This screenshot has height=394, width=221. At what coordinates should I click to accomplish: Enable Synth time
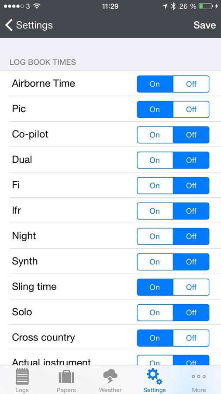pos(155,262)
